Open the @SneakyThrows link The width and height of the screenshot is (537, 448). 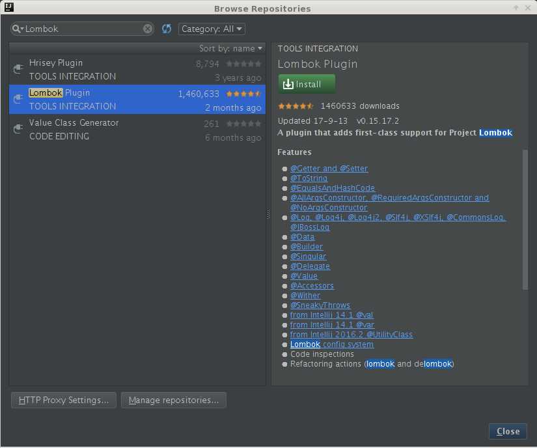[320, 305]
